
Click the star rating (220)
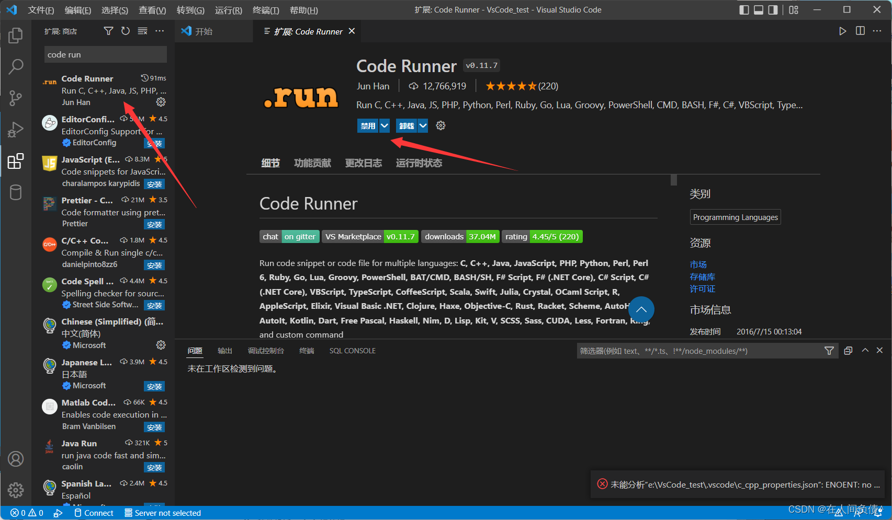[x=522, y=86]
